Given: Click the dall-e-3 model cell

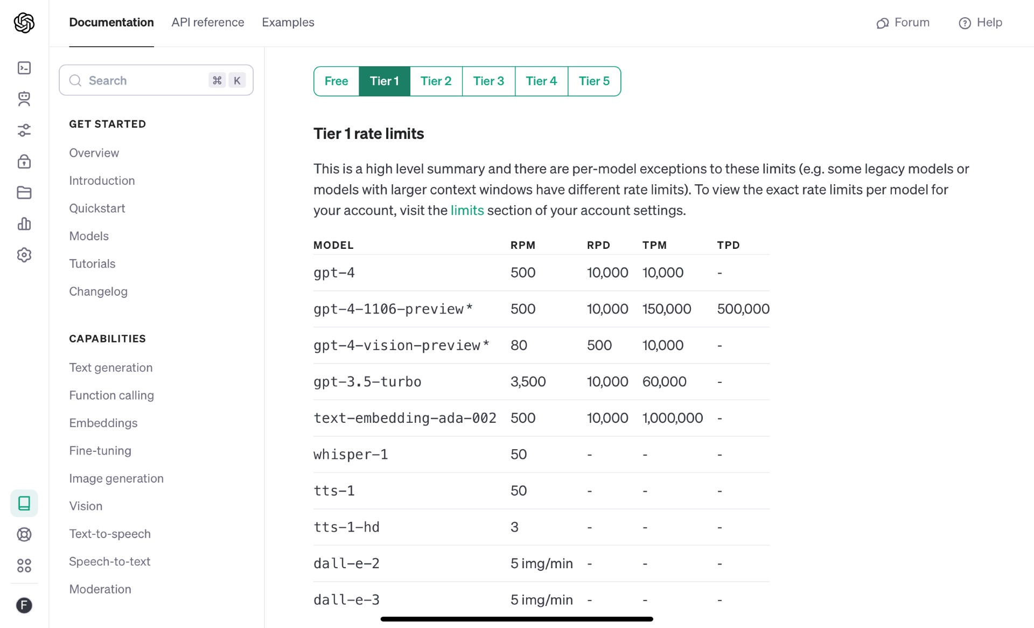Looking at the screenshot, I should (346, 600).
